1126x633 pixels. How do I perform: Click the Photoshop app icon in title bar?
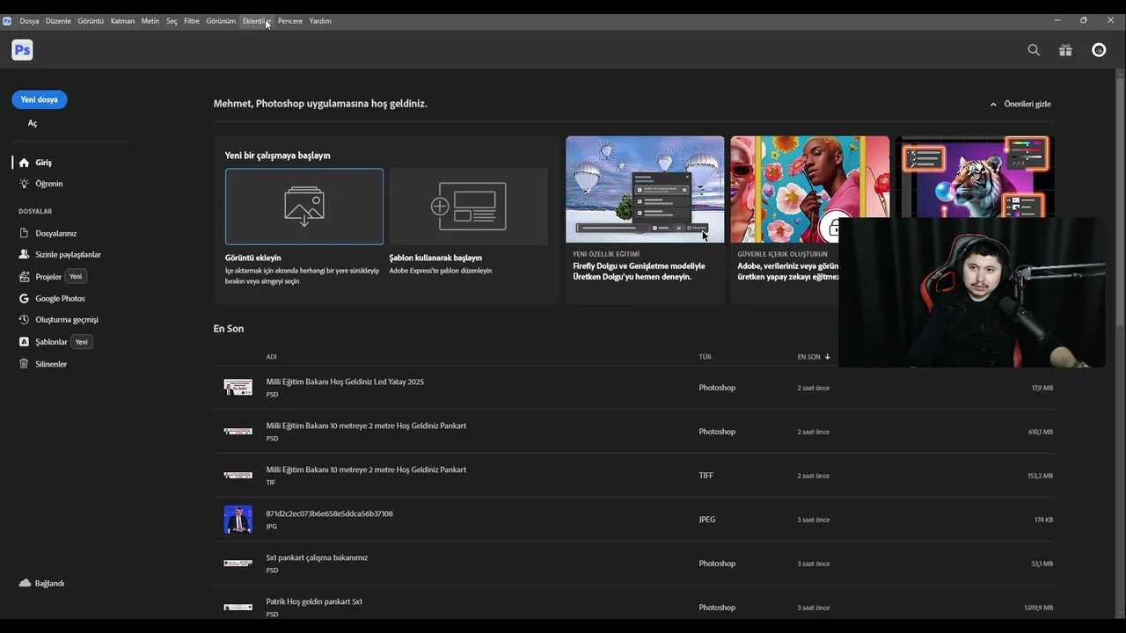(7, 20)
